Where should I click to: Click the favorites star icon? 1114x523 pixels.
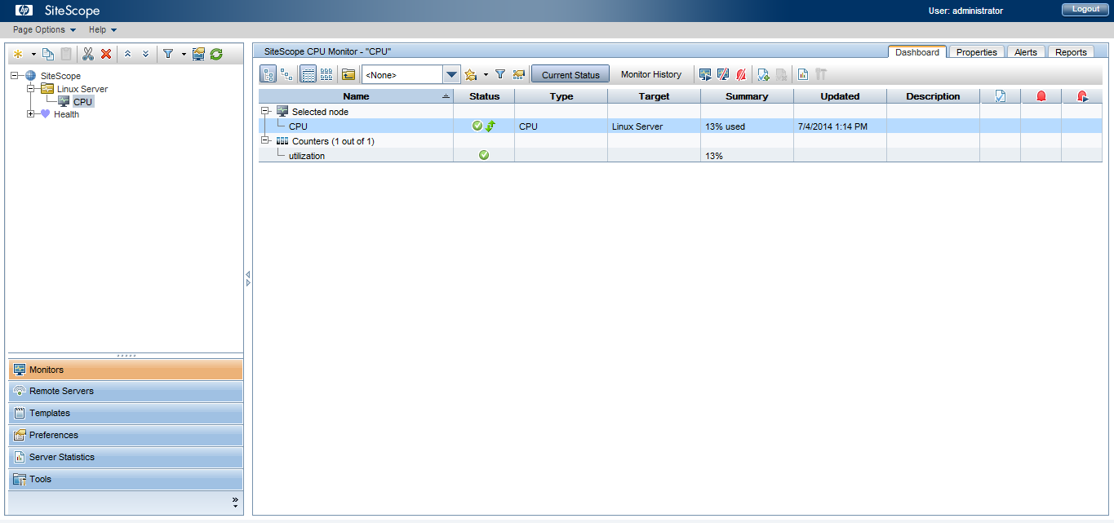click(x=471, y=74)
